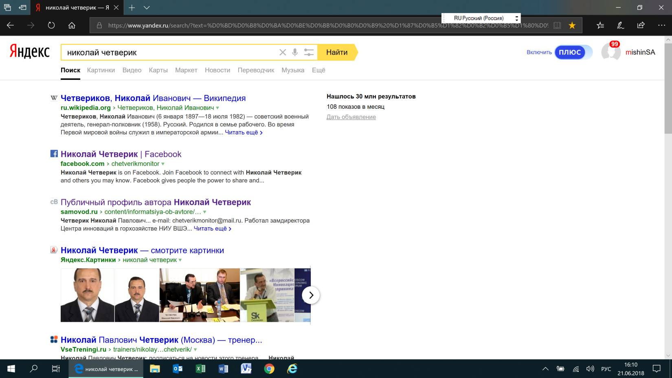Expand the wikipedia result dropdown arrow
This screenshot has width=672, height=378.
tap(217, 108)
